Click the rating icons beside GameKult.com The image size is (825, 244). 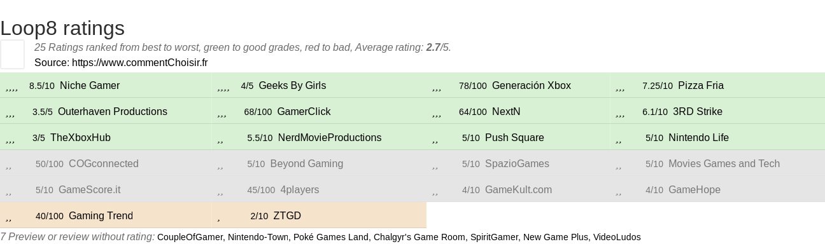(435, 191)
